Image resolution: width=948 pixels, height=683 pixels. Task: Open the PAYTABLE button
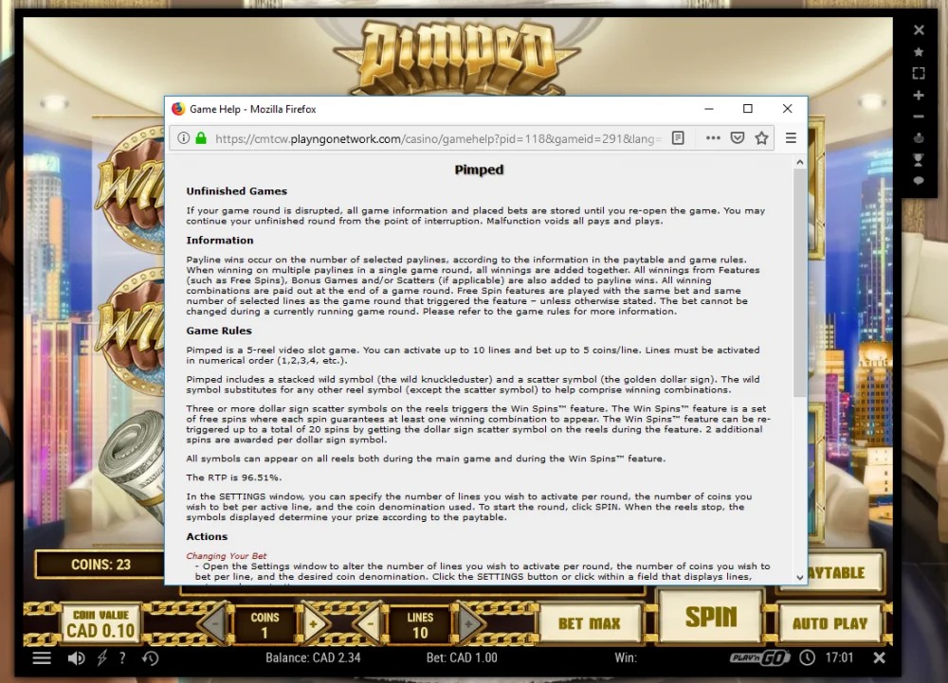tap(846, 572)
